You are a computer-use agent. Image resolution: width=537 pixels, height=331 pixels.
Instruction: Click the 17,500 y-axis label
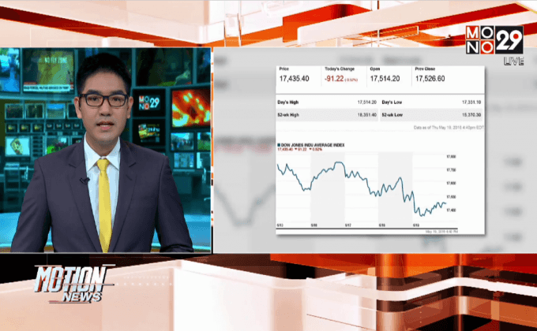tap(451, 197)
